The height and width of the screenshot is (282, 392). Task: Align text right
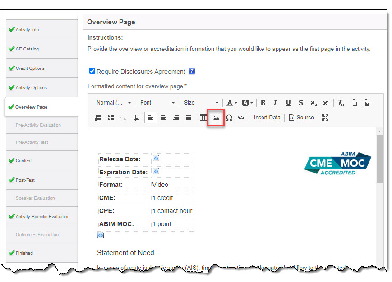pyautogui.click(x=176, y=118)
